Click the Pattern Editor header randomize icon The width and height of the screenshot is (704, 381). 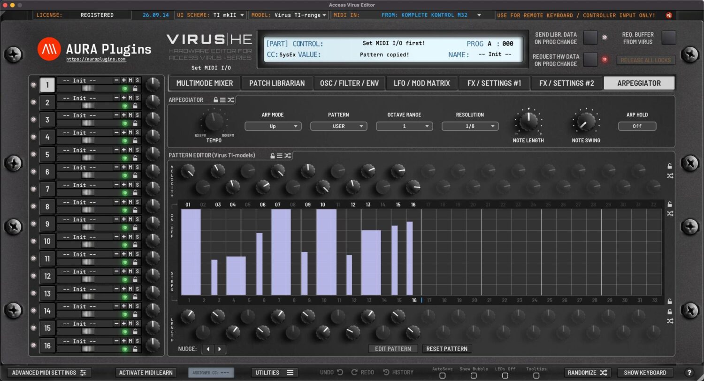click(287, 155)
